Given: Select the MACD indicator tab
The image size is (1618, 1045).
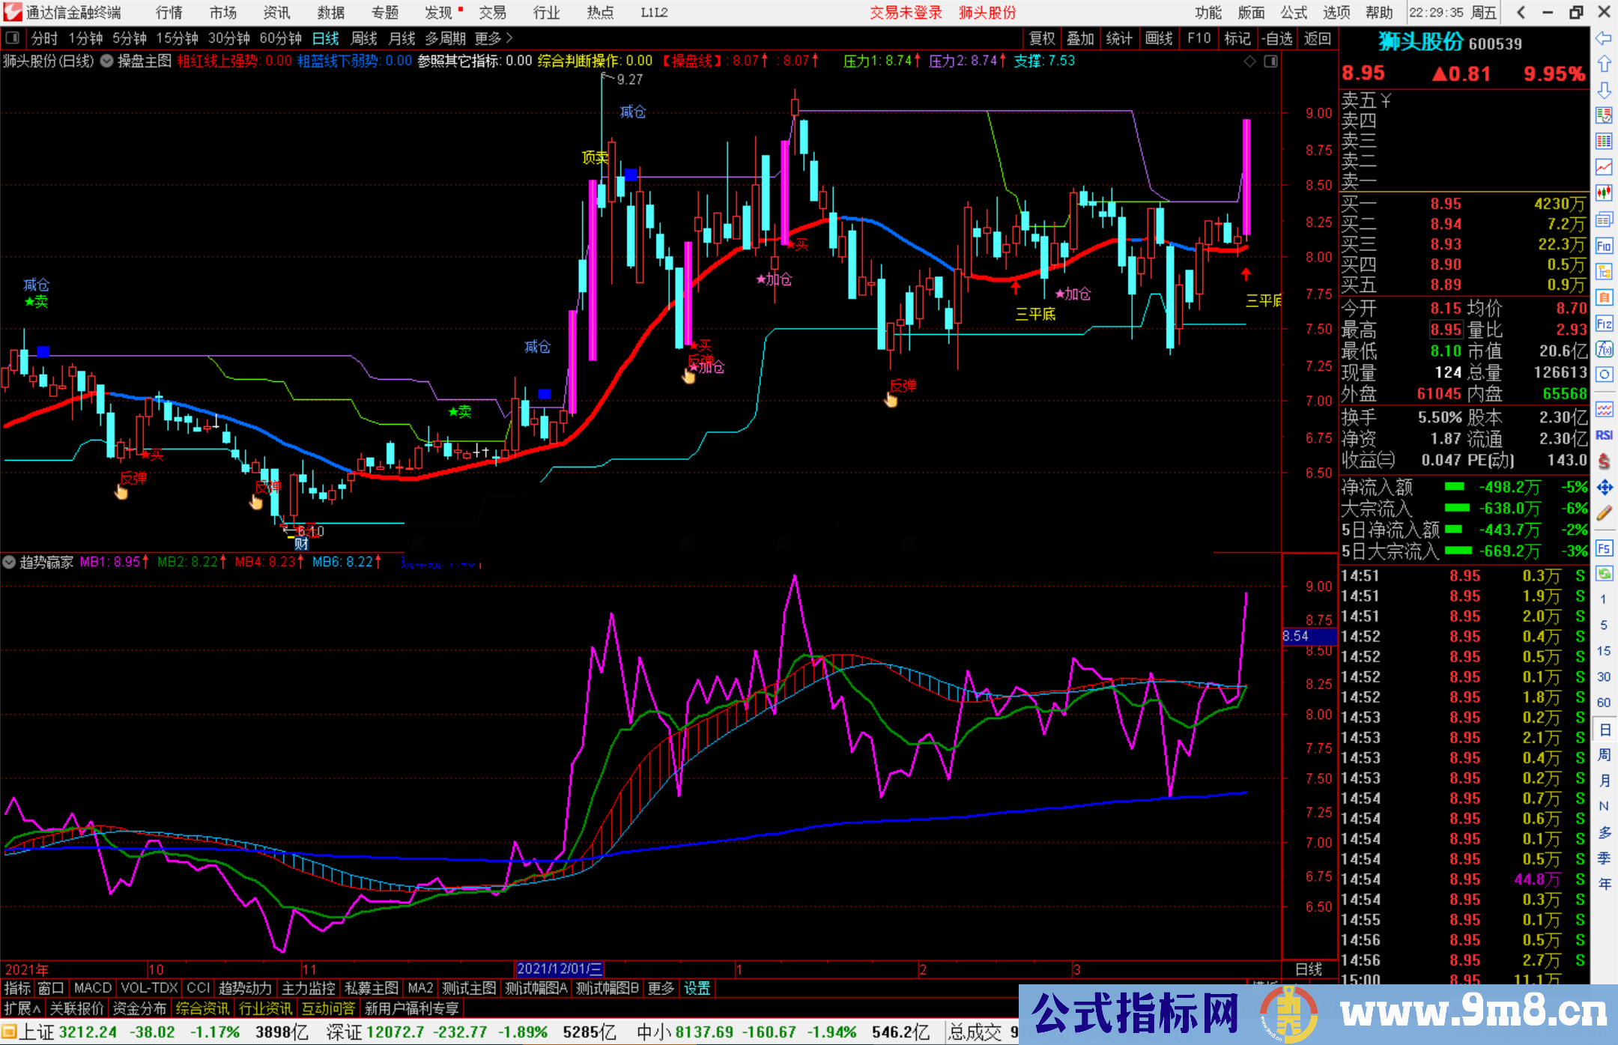Looking at the screenshot, I should coord(93,988).
